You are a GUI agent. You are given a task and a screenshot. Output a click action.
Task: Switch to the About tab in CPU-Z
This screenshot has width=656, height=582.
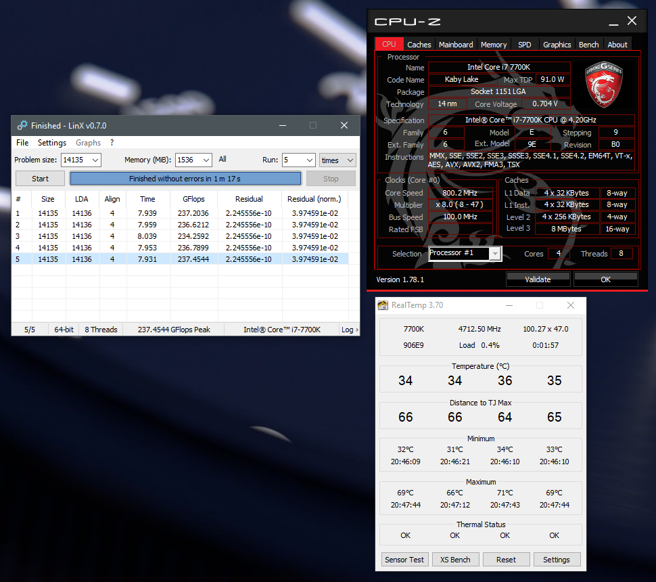(617, 45)
